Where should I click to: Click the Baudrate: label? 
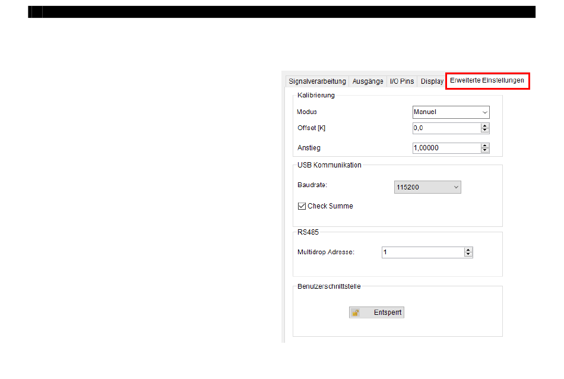[312, 185]
